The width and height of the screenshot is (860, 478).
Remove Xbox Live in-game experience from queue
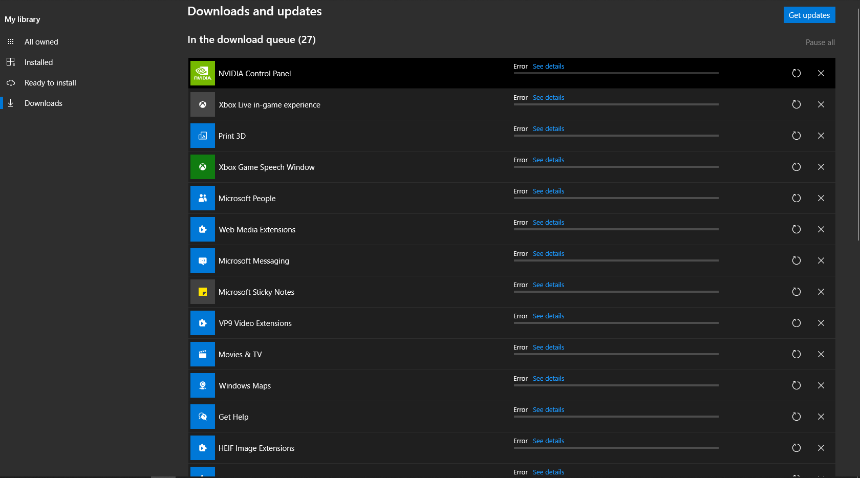point(821,104)
